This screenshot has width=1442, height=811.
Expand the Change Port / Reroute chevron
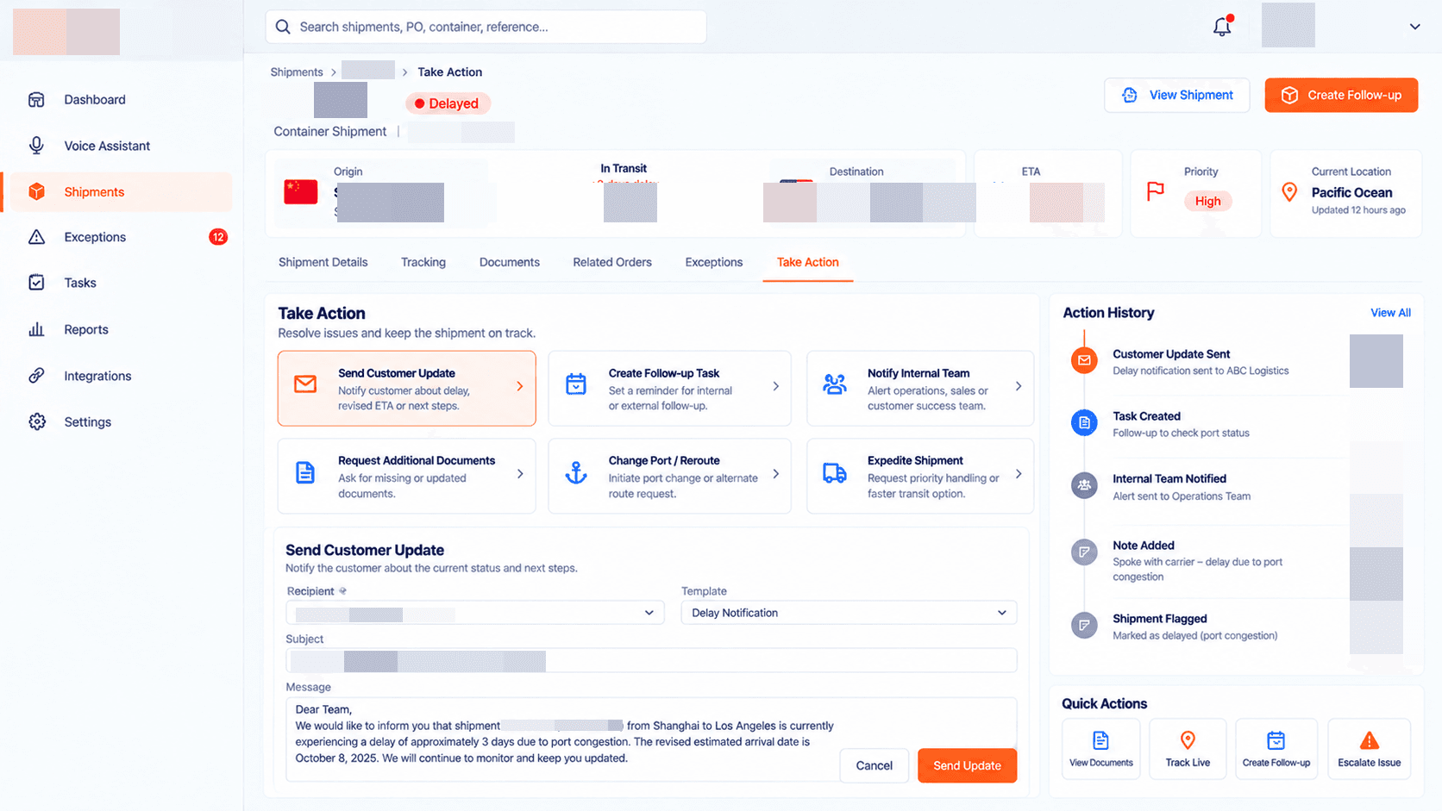click(x=776, y=474)
